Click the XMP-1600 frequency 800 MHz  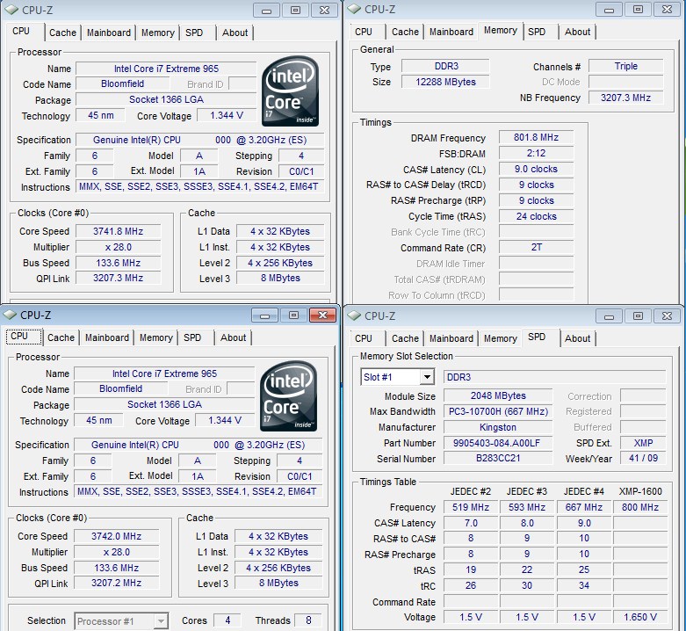pyautogui.click(x=640, y=507)
